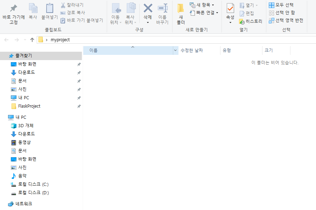Sort by the 크기 (Size) column
This screenshot has height=210, width=316.
coord(276,50)
